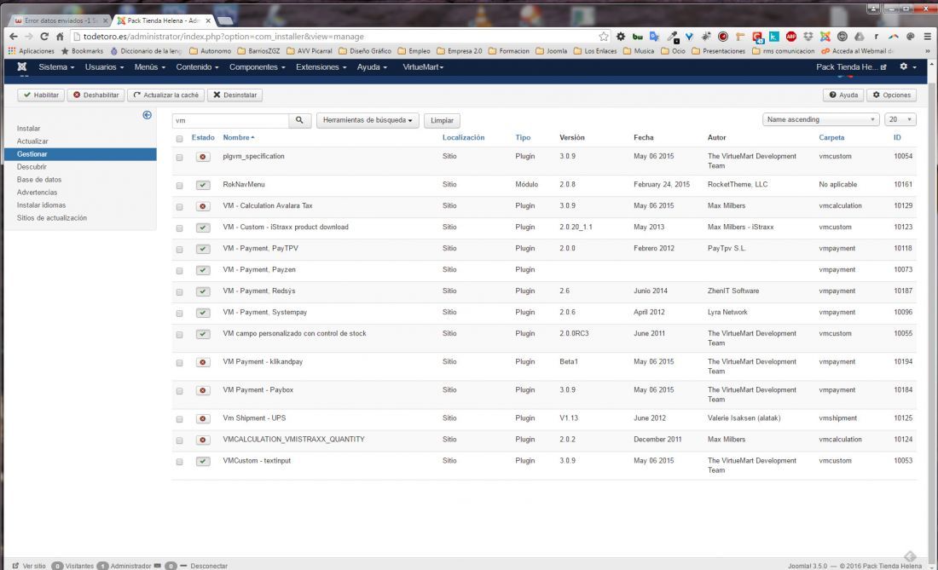Viewport: 938px width, 570px height.
Task: Focus the extension search field
Action: point(230,120)
